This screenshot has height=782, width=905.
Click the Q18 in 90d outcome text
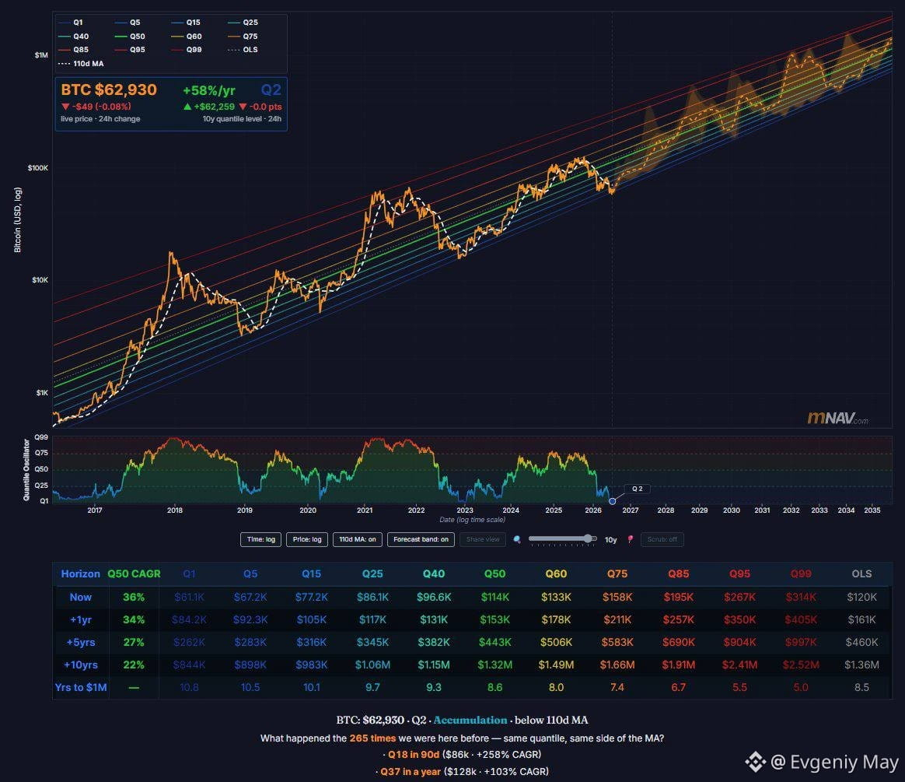point(414,754)
